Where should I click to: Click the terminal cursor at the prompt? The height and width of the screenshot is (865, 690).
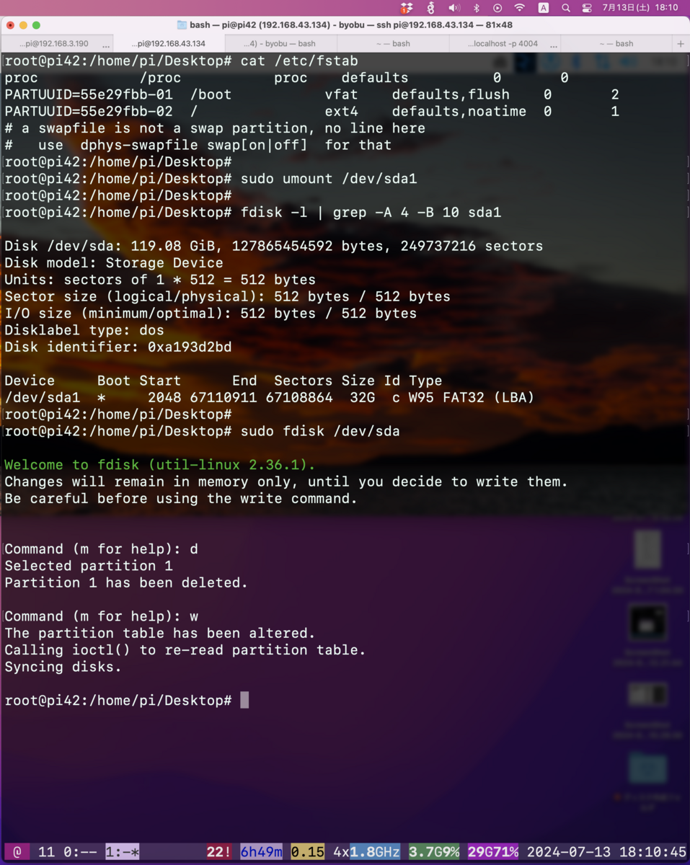tap(244, 700)
